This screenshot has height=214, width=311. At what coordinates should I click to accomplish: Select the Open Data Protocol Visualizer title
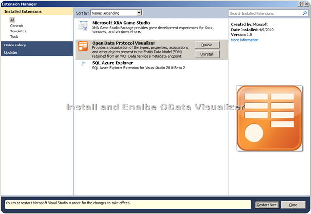[123, 43]
